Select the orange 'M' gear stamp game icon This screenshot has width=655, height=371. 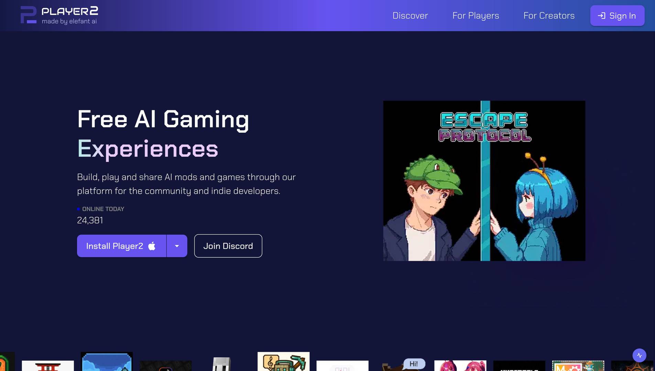578,364
